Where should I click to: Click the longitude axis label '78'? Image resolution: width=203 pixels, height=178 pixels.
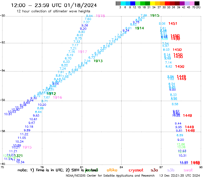(42, 167)
